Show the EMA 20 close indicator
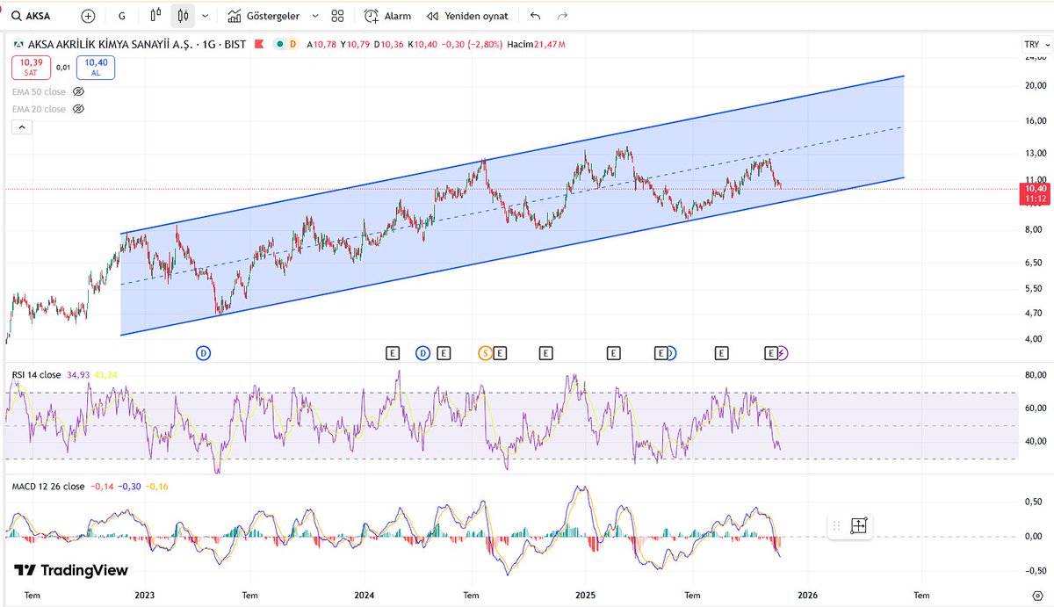Image resolution: width=1054 pixels, height=607 pixels. tap(79, 109)
